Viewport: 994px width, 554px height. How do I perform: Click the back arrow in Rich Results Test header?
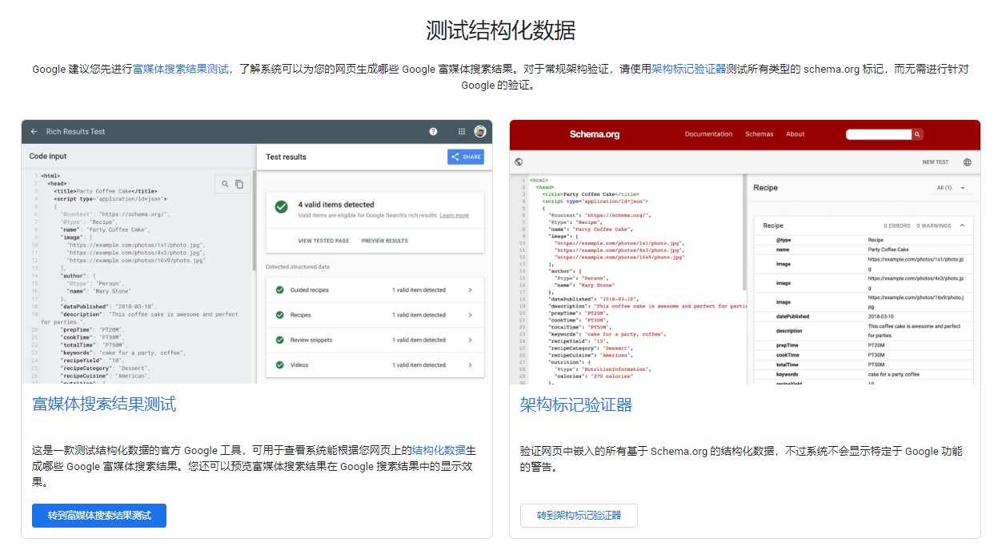pos(34,131)
